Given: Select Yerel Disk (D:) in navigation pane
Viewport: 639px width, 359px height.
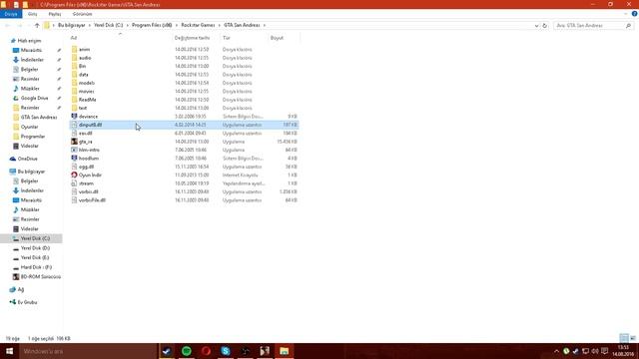Looking at the screenshot, I should [x=35, y=248].
